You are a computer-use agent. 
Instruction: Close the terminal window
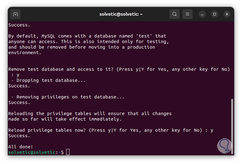pyautogui.click(x=227, y=14)
